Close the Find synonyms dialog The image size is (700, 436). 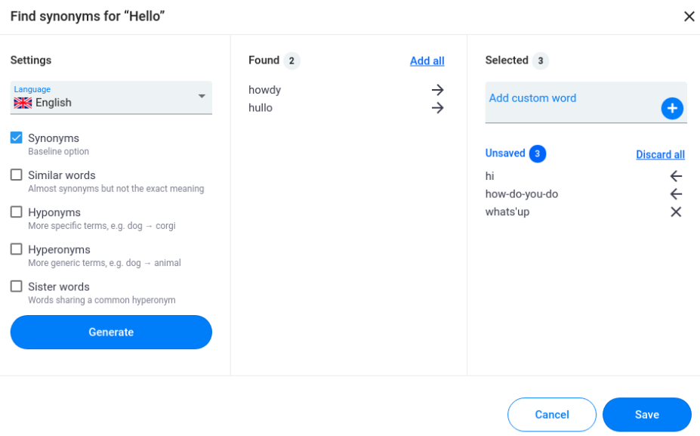coord(689,17)
